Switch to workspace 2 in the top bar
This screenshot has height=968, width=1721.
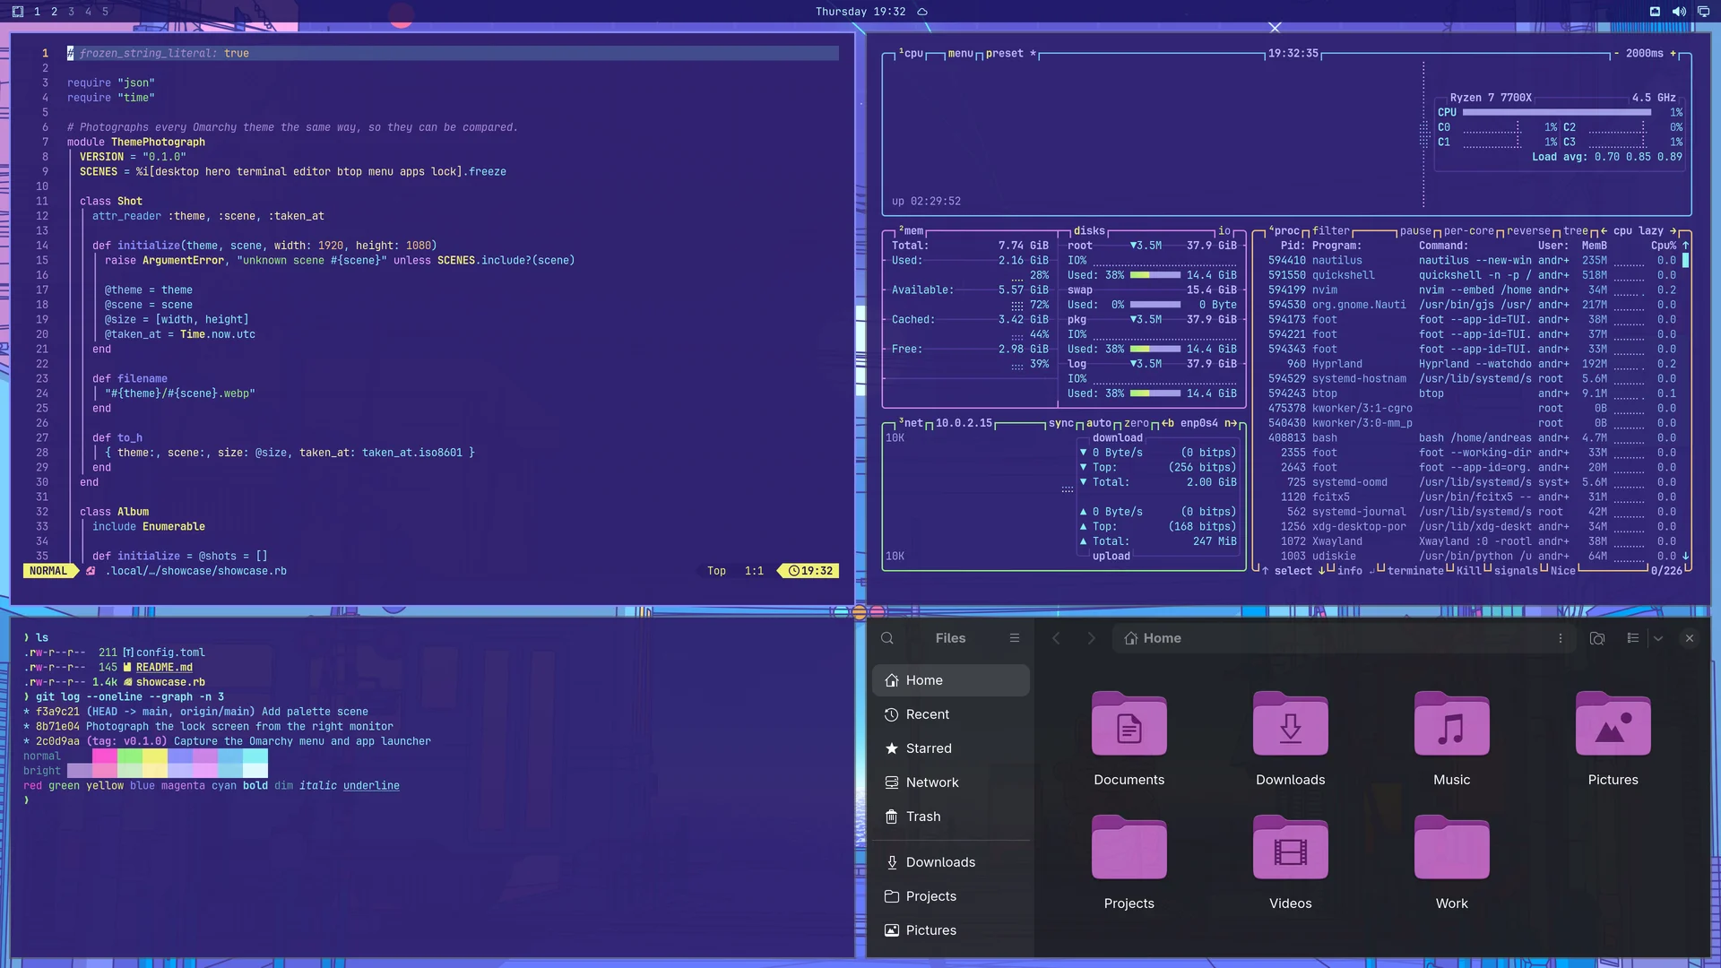point(54,12)
